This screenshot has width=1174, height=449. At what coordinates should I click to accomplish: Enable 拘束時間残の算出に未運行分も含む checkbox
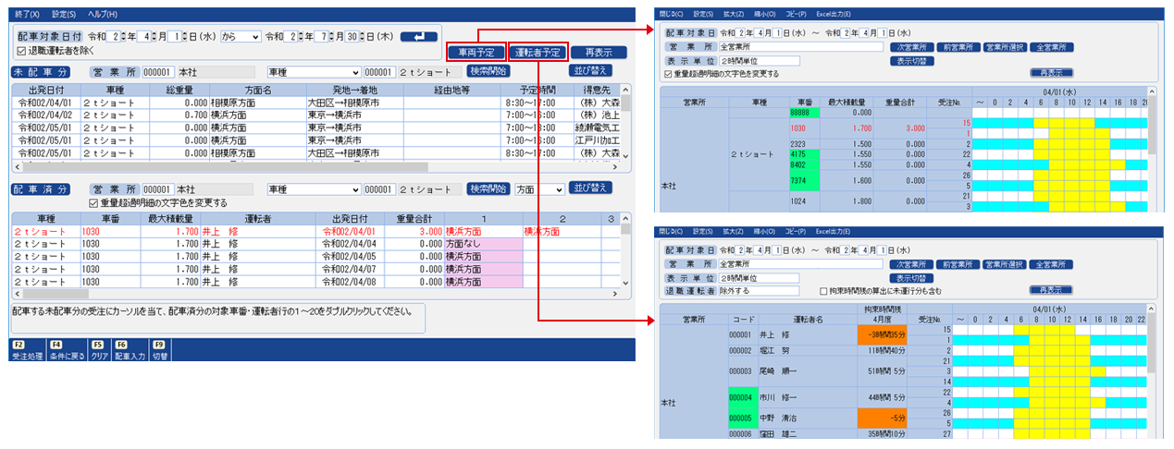point(823,290)
